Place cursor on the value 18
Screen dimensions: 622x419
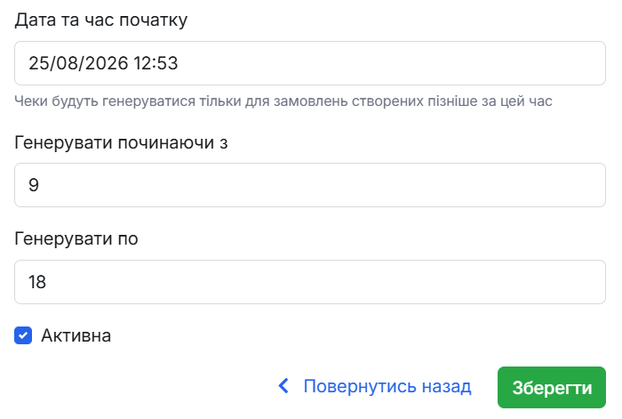tap(37, 282)
